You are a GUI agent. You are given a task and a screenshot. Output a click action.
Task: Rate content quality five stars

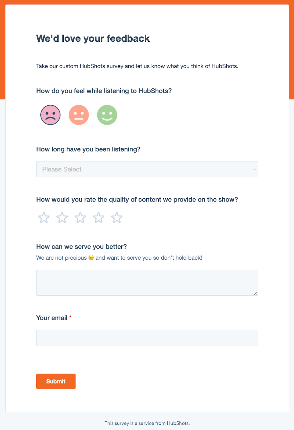click(117, 218)
